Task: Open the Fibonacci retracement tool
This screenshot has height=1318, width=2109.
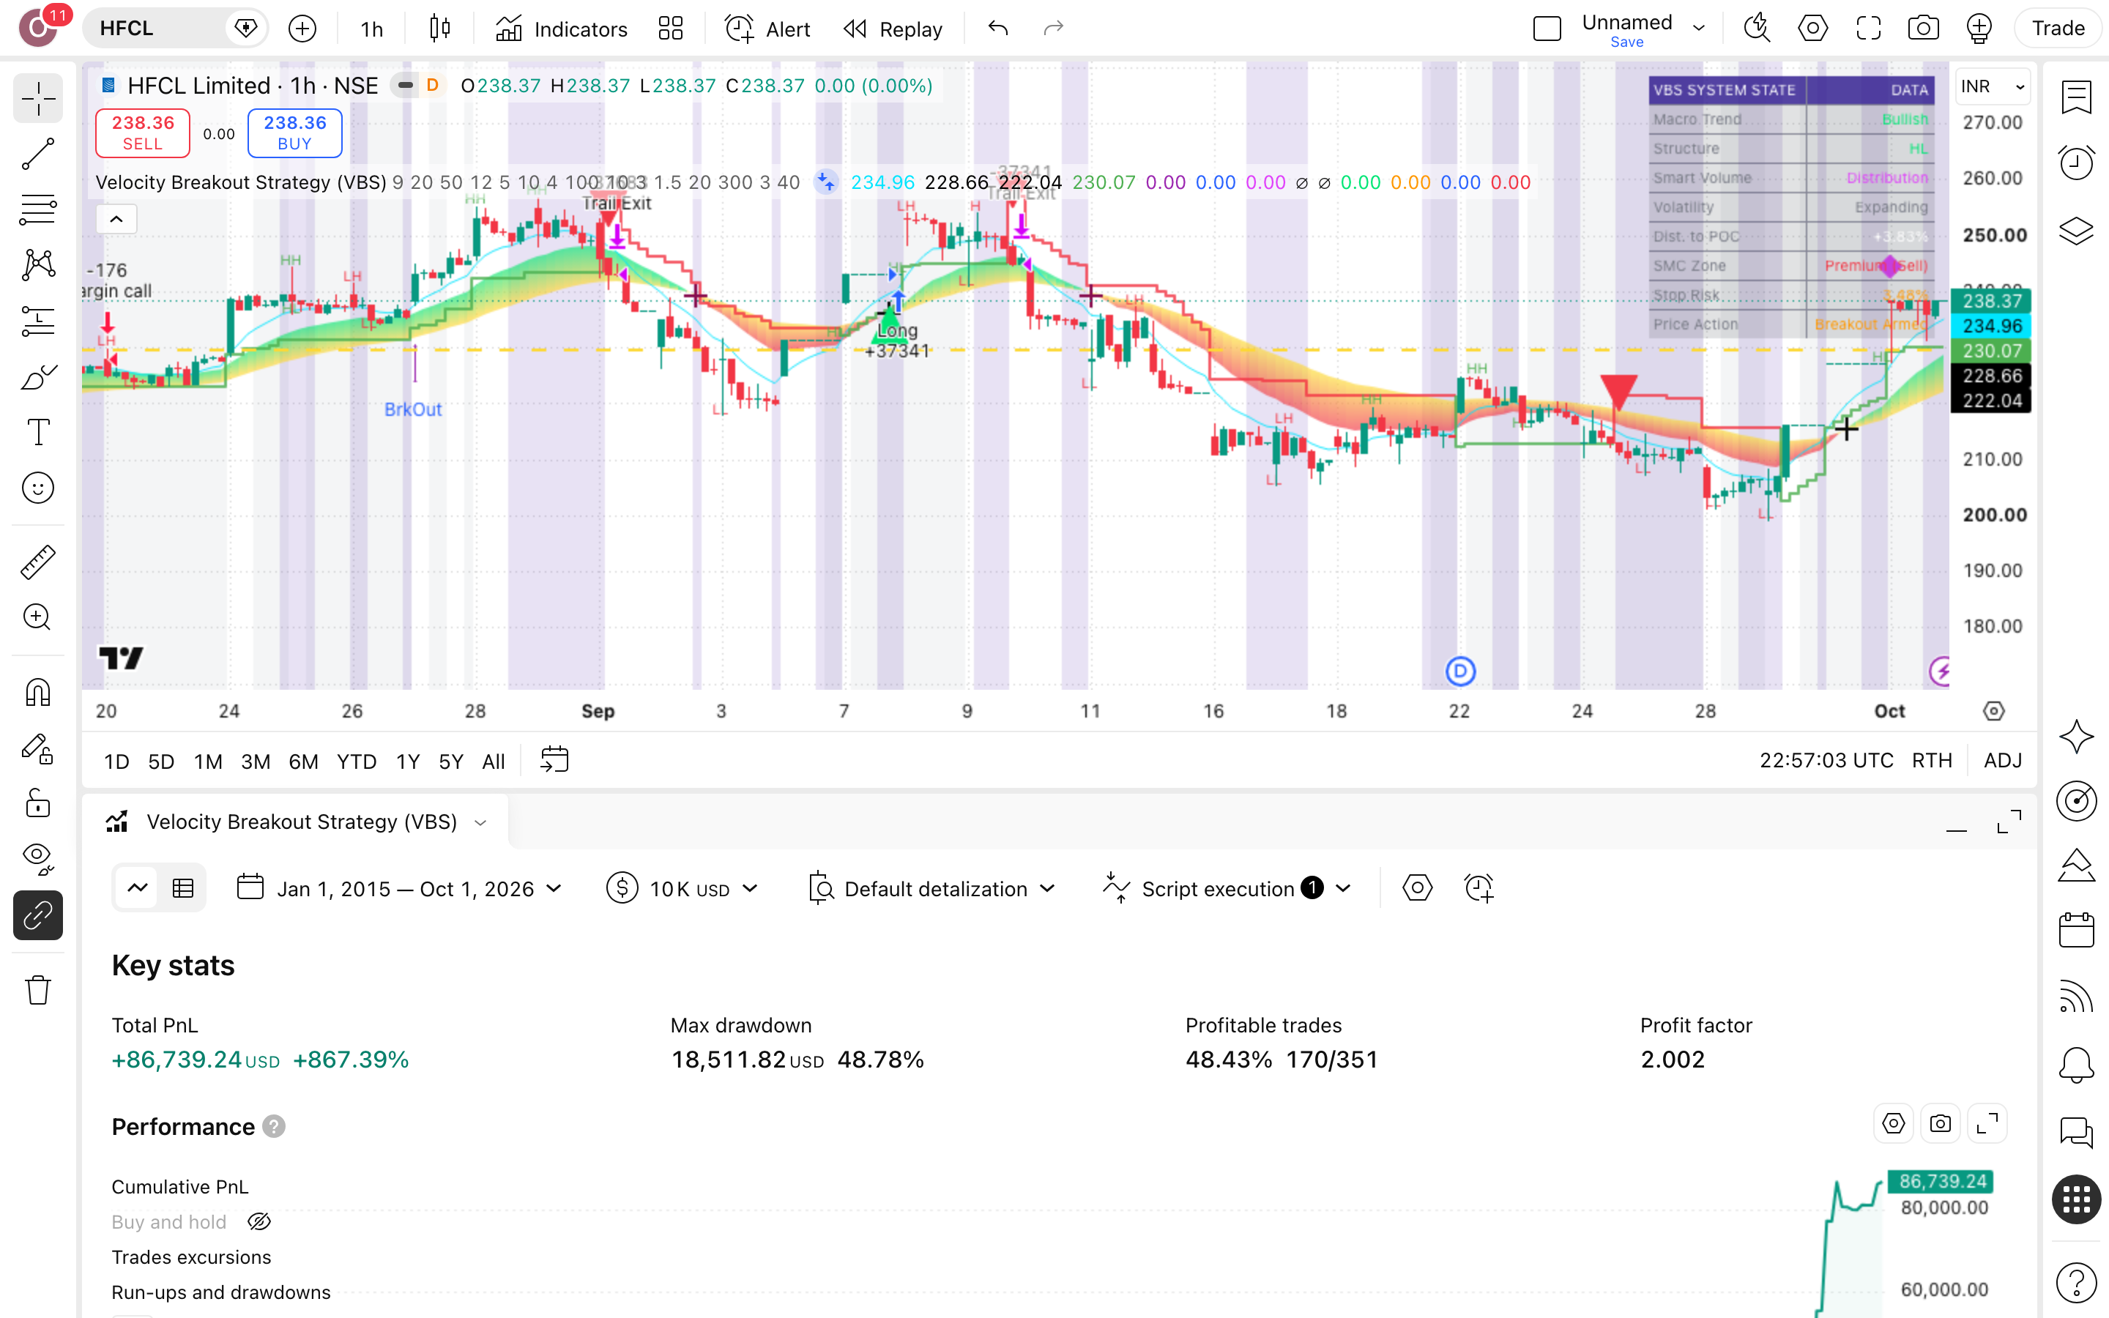Action: 37,209
